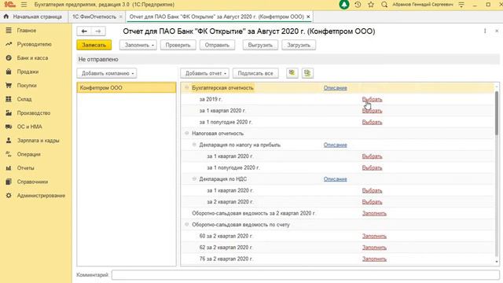The image size is (503, 283).
Task: Click the search magnifier icon
Action: pyautogui.click(x=384, y=5)
